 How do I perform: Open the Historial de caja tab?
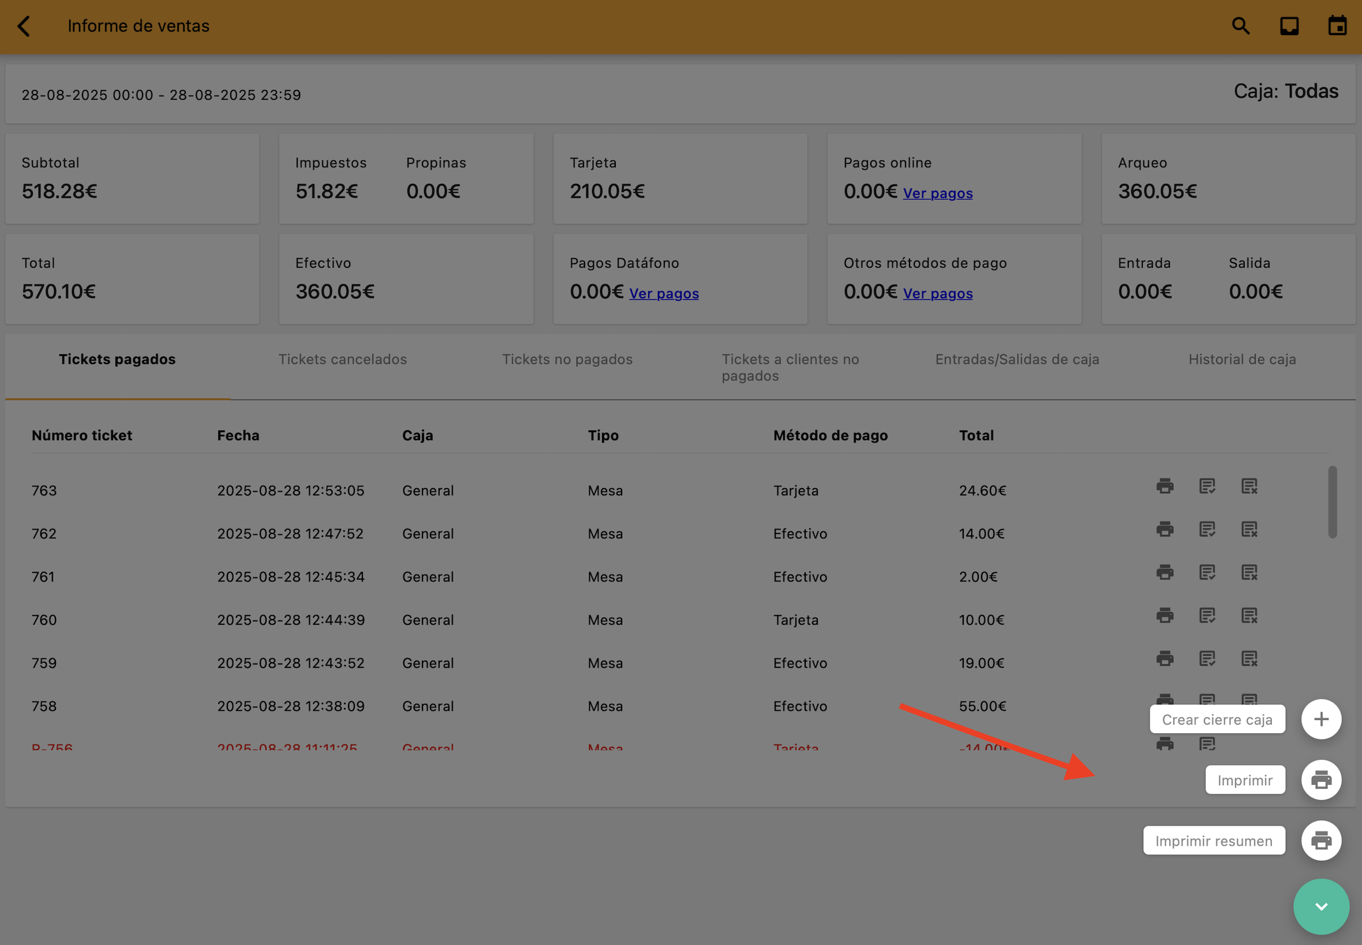1242,359
